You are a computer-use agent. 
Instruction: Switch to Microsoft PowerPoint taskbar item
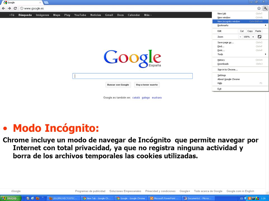coord(165,198)
